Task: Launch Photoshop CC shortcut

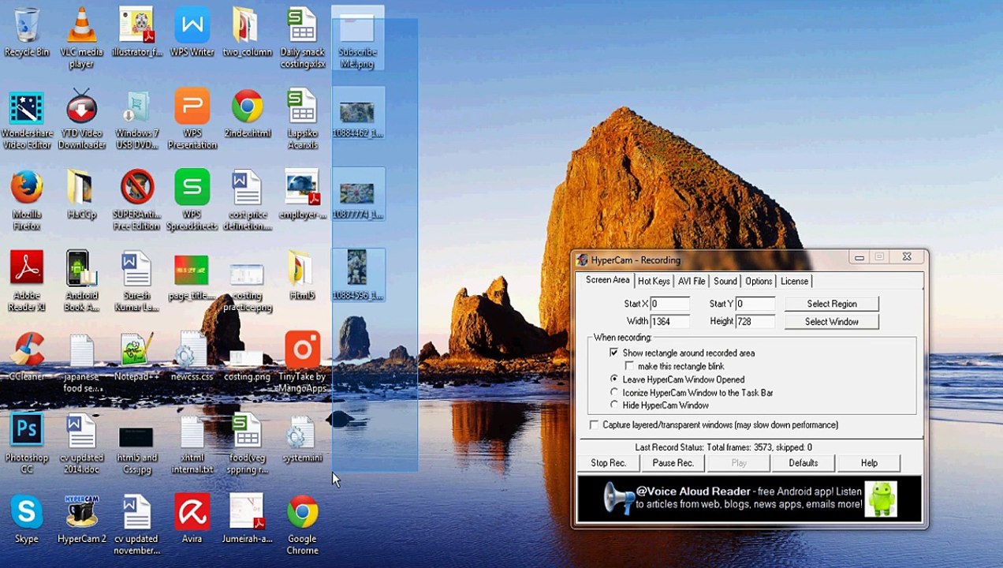Action: coord(27,443)
